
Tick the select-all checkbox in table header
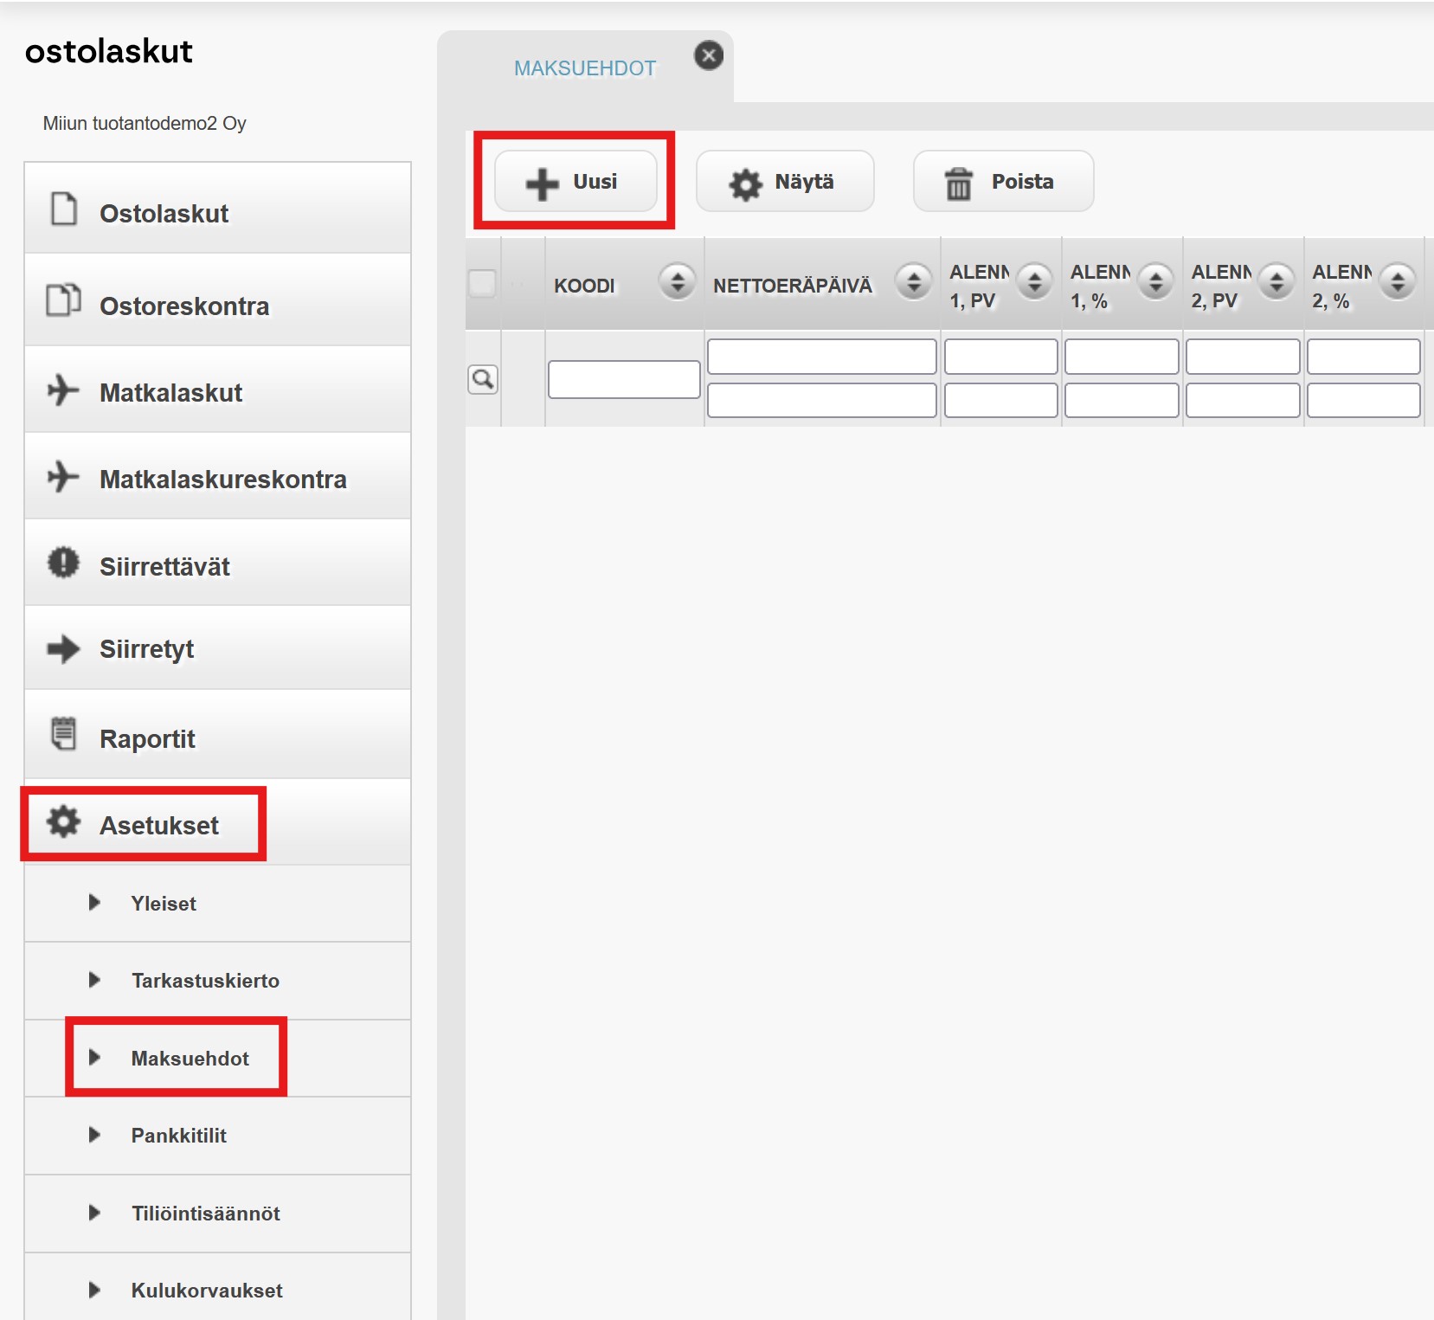click(x=482, y=283)
